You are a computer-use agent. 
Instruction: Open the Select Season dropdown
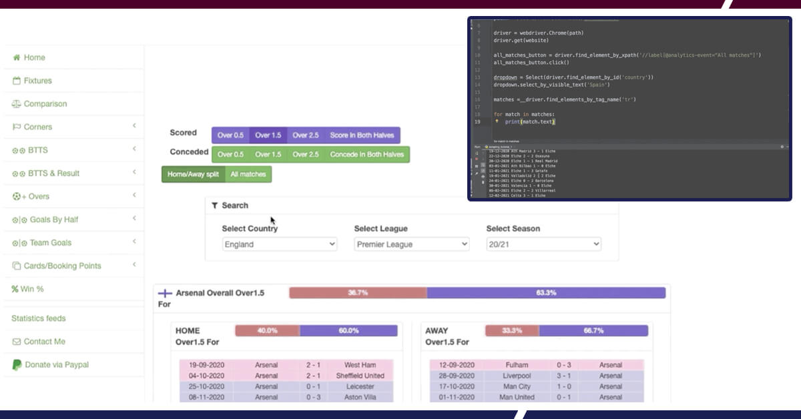click(x=544, y=244)
